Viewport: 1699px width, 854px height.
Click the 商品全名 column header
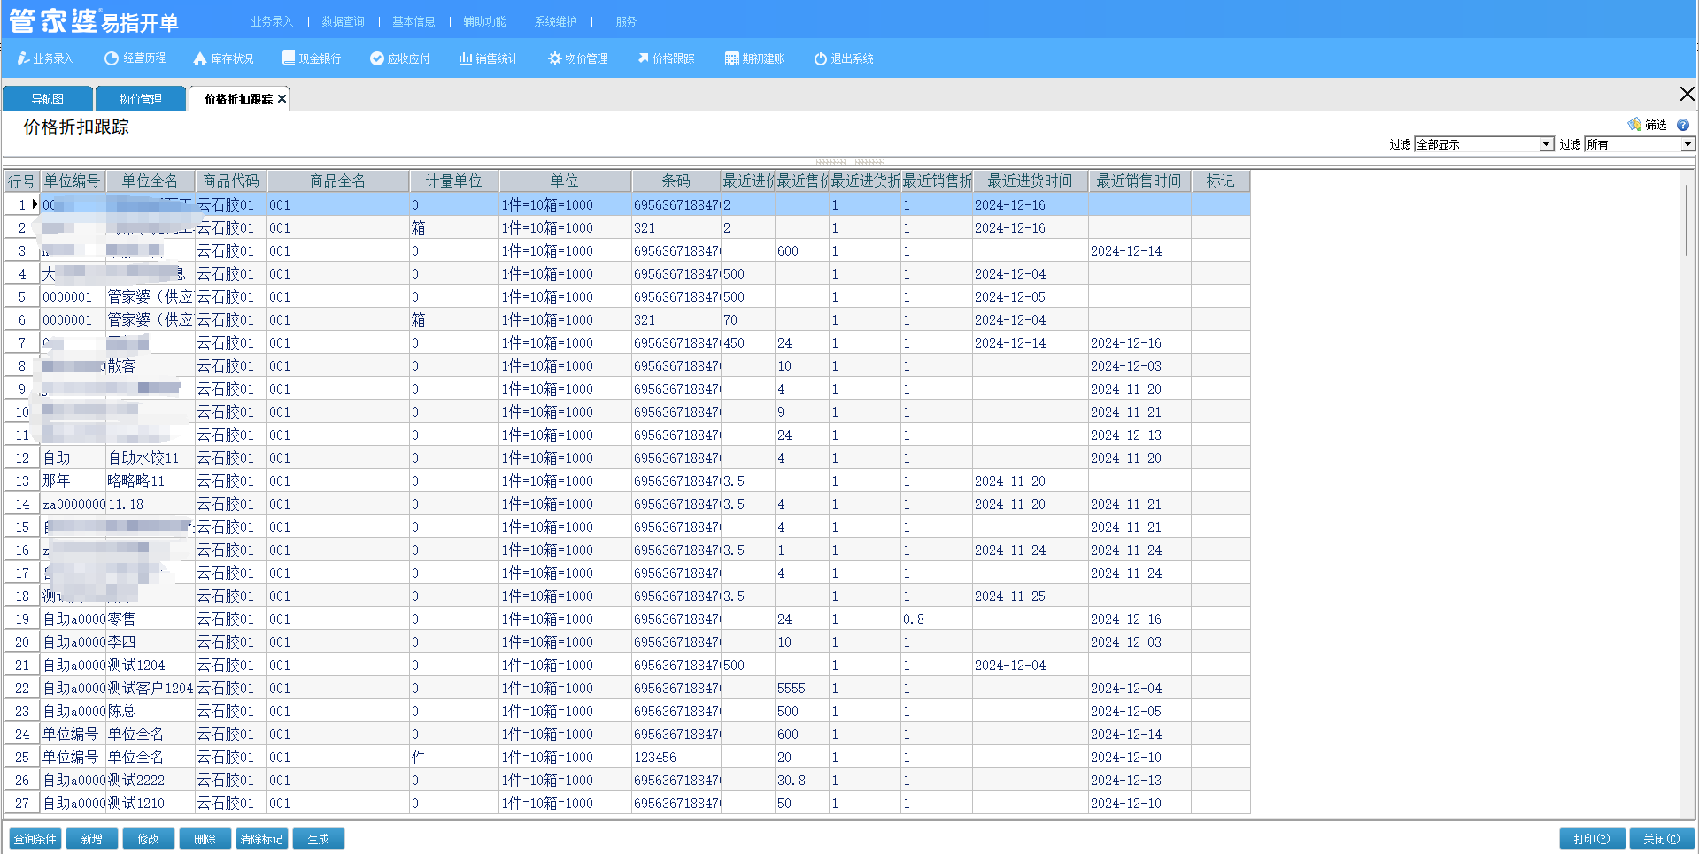(x=337, y=181)
